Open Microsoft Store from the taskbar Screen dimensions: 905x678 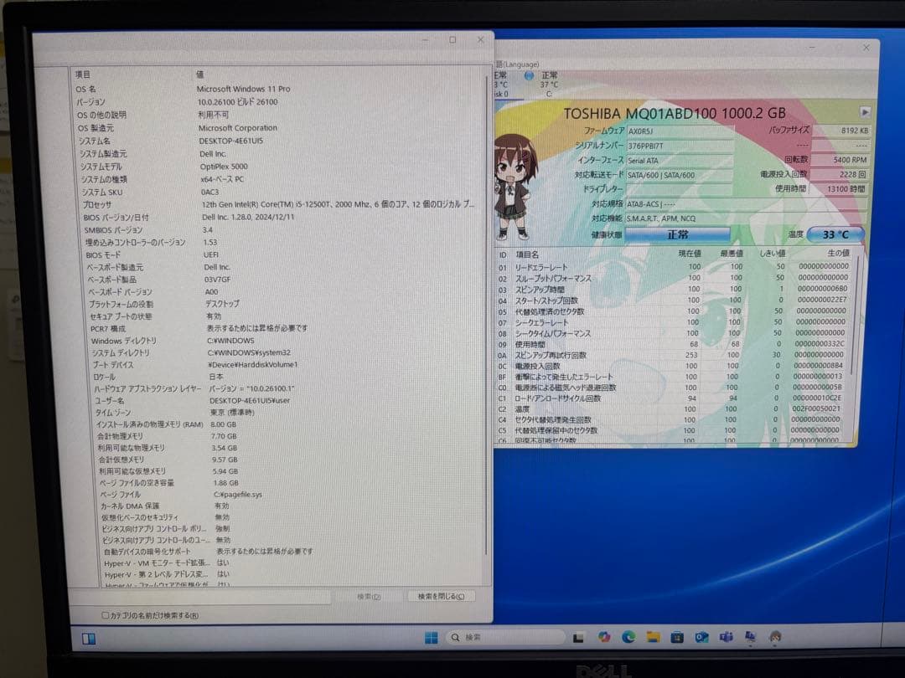click(677, 636)
